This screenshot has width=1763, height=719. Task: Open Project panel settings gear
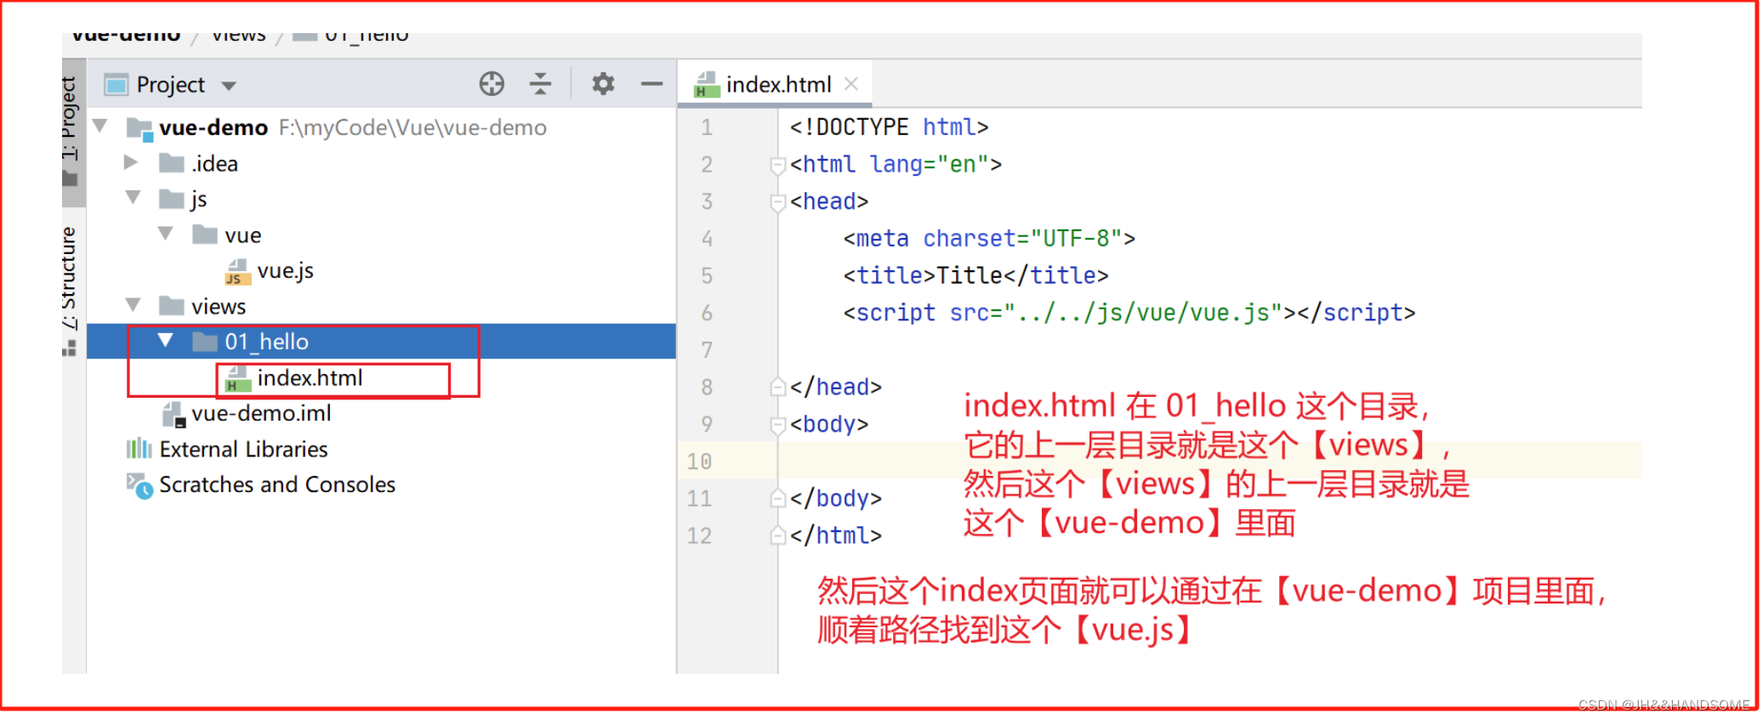[x=603, y=84]
